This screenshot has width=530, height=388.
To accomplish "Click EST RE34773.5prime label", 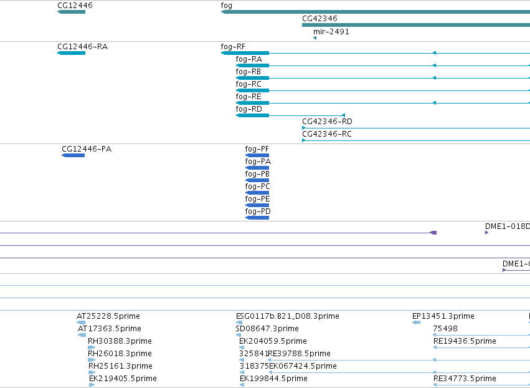I will pyautogui.click(x=465, y=379).
